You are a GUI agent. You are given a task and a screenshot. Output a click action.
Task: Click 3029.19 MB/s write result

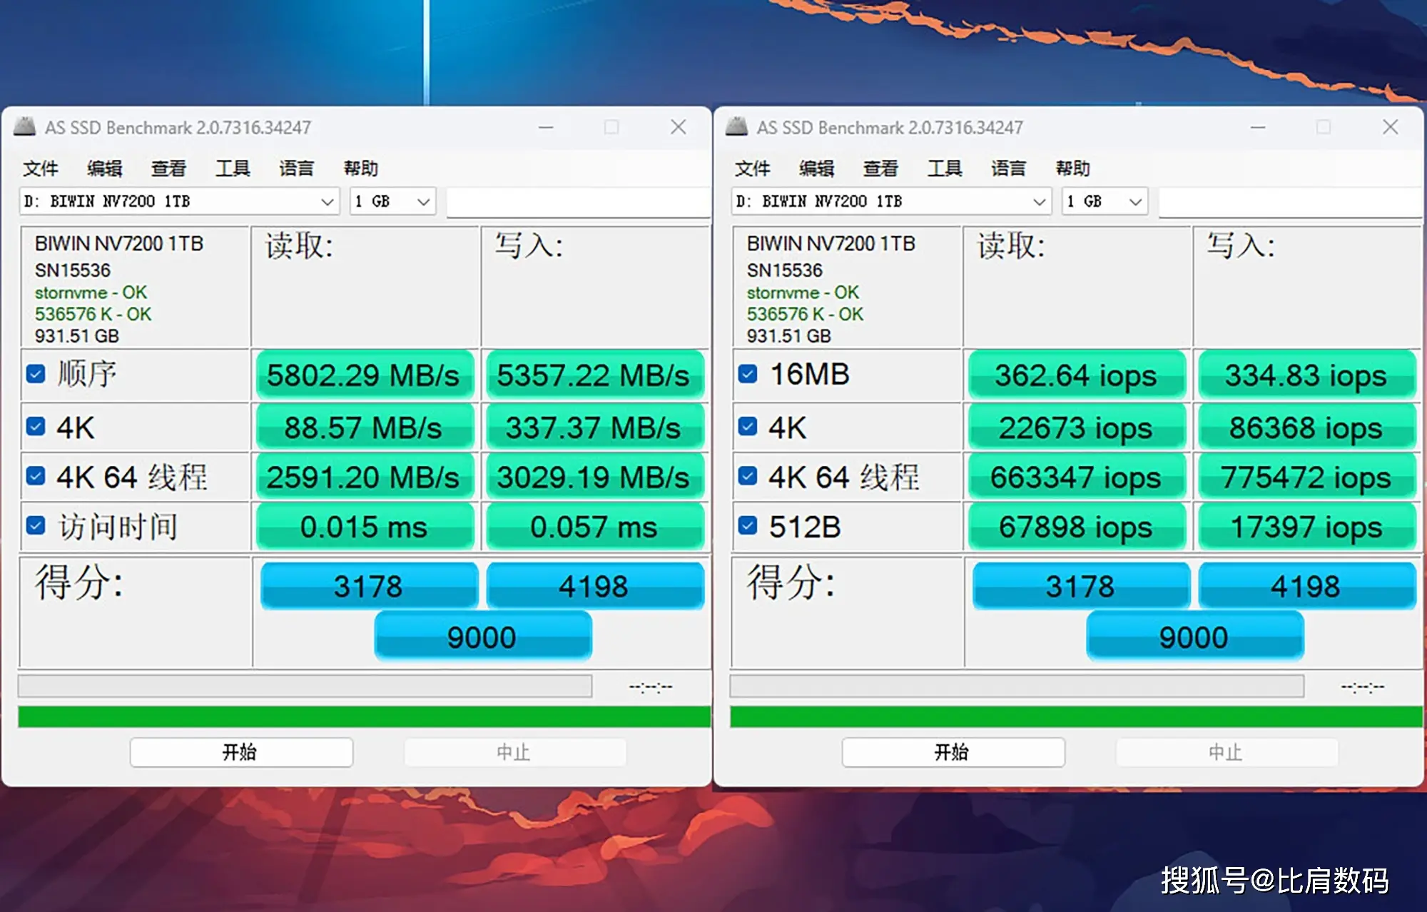pyautogui.click(x=594, y=477)
